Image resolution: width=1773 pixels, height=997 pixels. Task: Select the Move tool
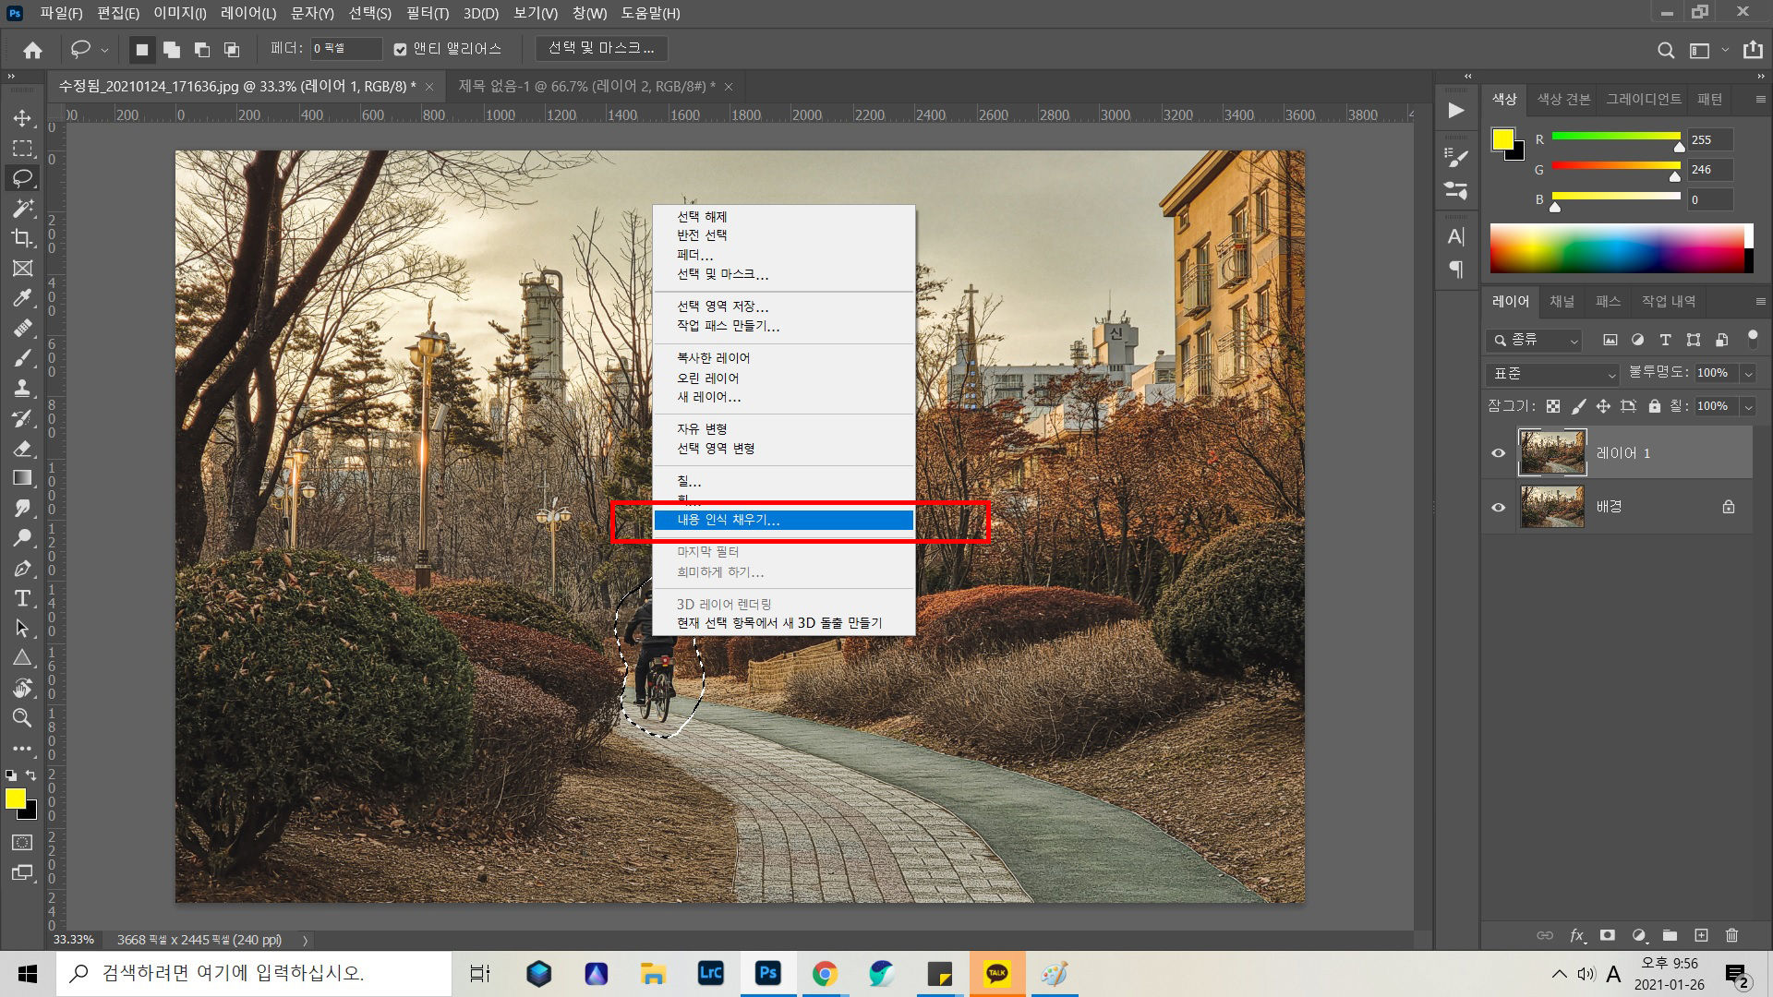click(22, 118)
